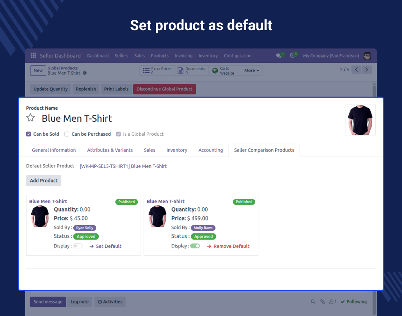The height and width of the screenshot is (316, 402).
Task: Click the Seller Dashboard app title
Action: (60, 56)
